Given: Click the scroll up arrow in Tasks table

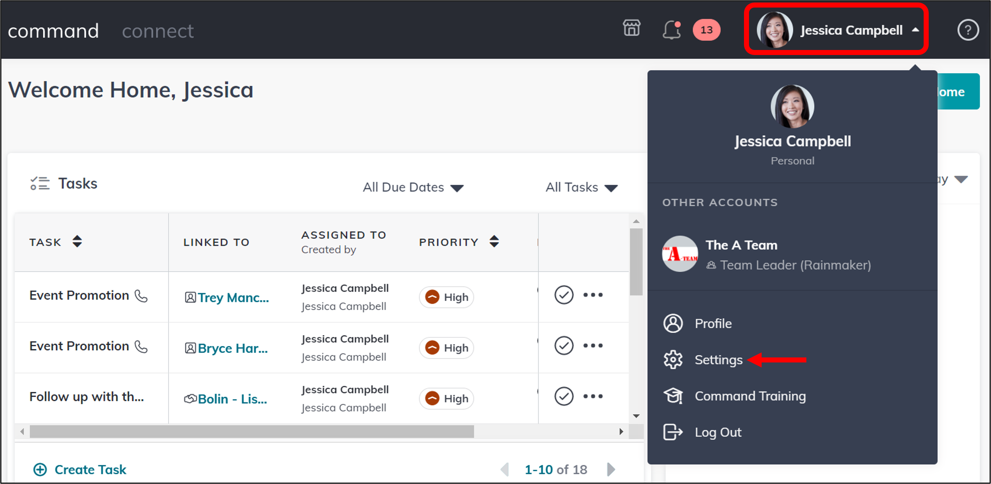Looking at the screenshot, I should tap(636, 221).
